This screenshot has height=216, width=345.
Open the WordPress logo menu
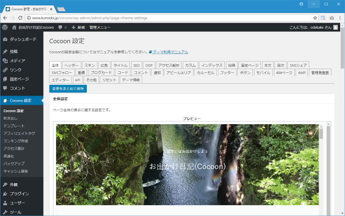[x=5, y=28]
